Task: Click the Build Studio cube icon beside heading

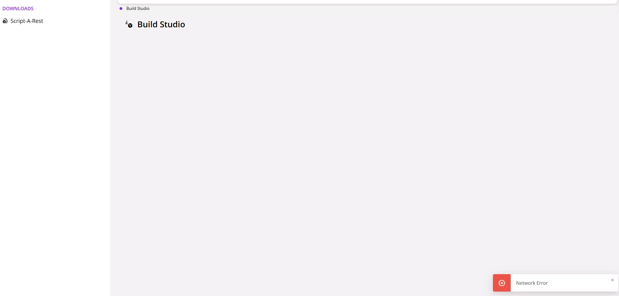Action: click(x=129, y=25)
